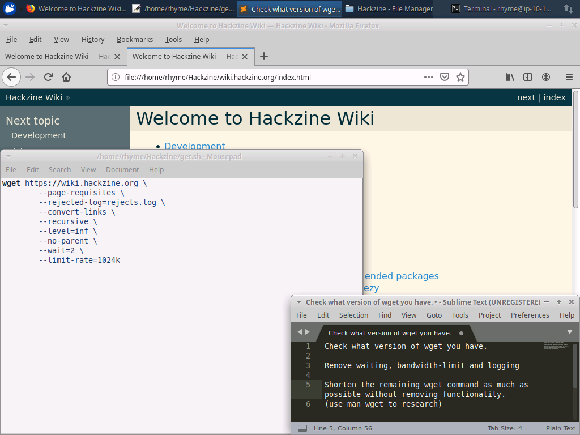Open Firefox hamburger application menu

coord(569,77)
